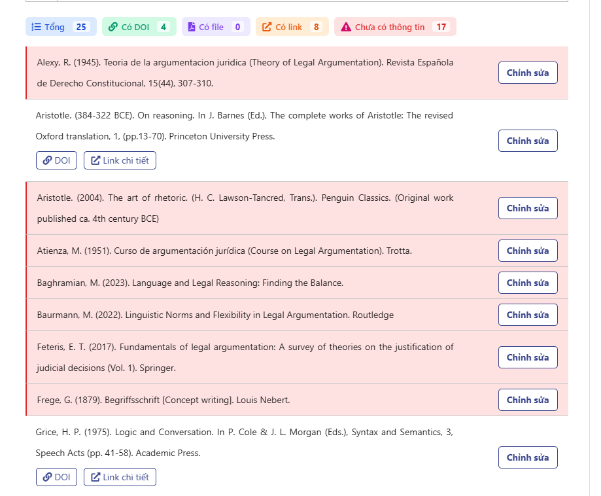The height and width of the screenshot is (496, 601).
Task: Click the chain icon in Có DOI badge
Action: point(113,27)
